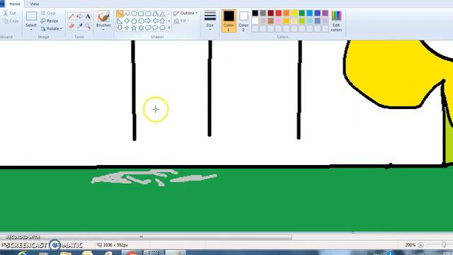Screen dimensions: 453x255
Task: Pick the lime green color swatch
Action: click(x=302, y=21)
